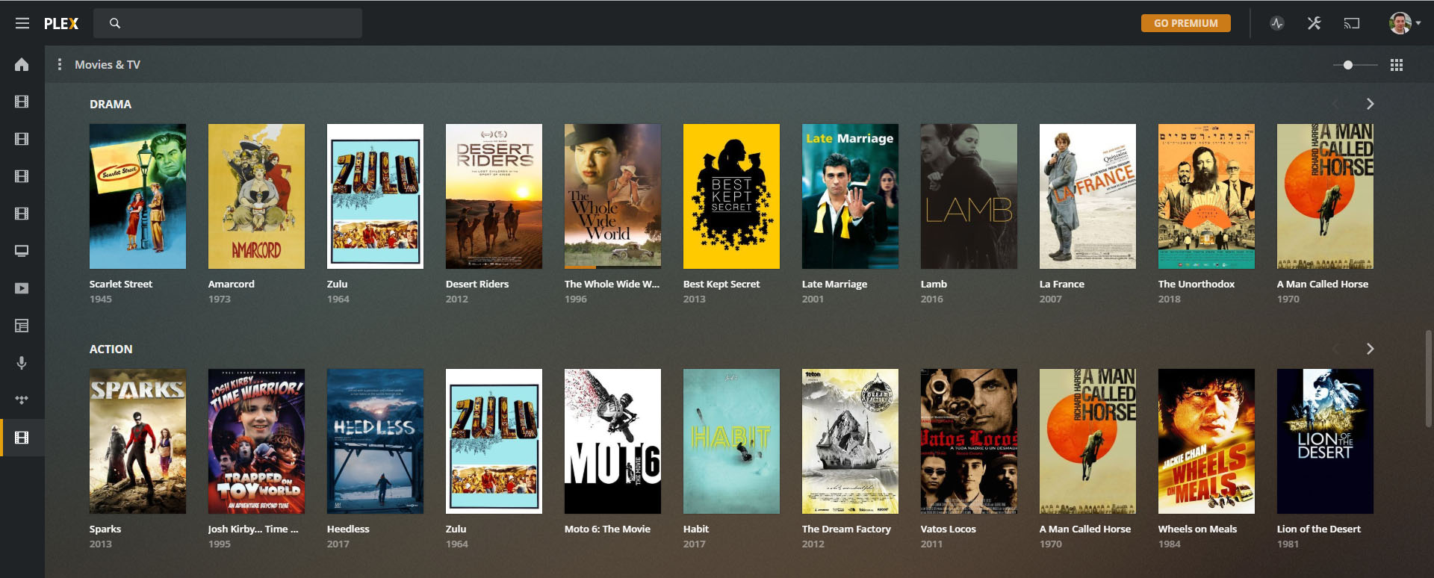Open the Lamb poster

click(x=969, y=196)
